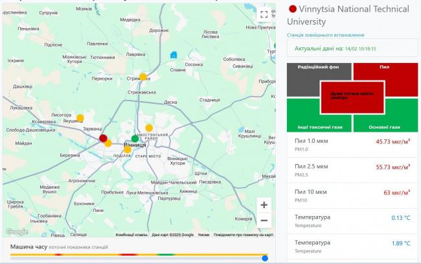Click Повідомити про помилку на карті
This screenshot has height=264, width=421.
(x=244, y=235)
